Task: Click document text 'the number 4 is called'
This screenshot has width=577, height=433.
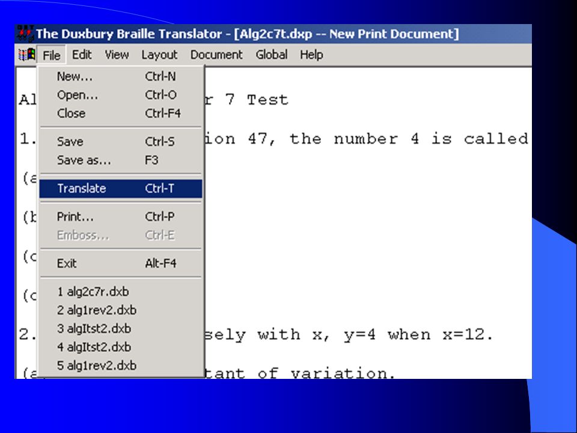Action: click(409, 139)
